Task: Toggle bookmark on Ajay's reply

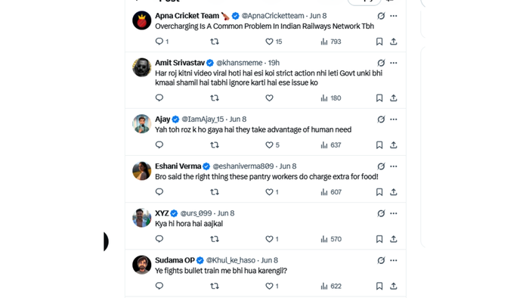Action: click(379, 144)
